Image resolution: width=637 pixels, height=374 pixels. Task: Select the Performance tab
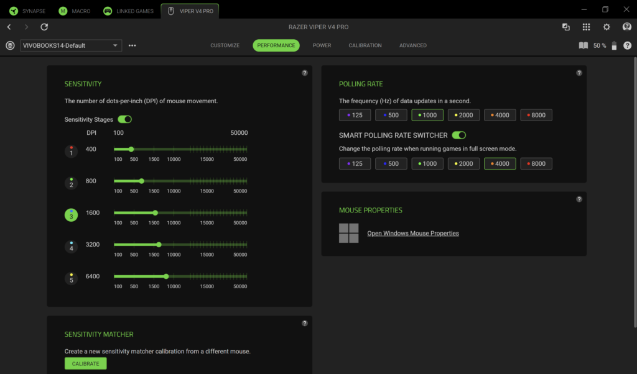click(x=276, y=45)
